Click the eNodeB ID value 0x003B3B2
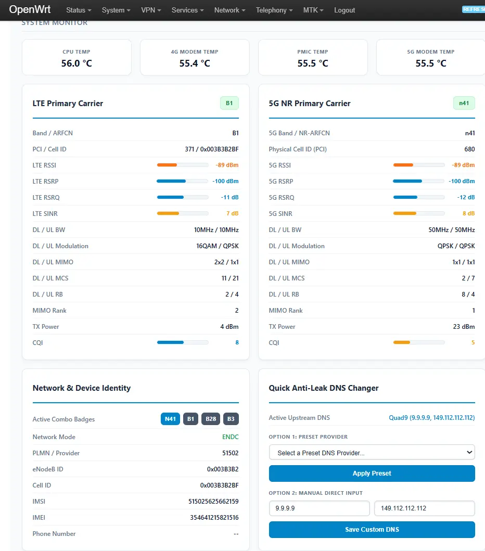 223,469
